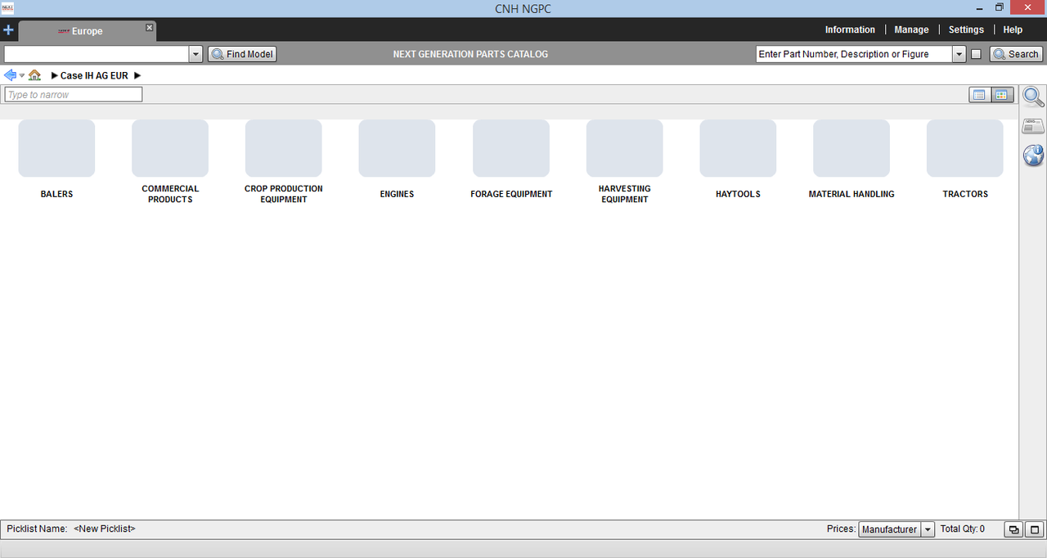Select Case IH AG EUR breadcrumb

[94, 75]
